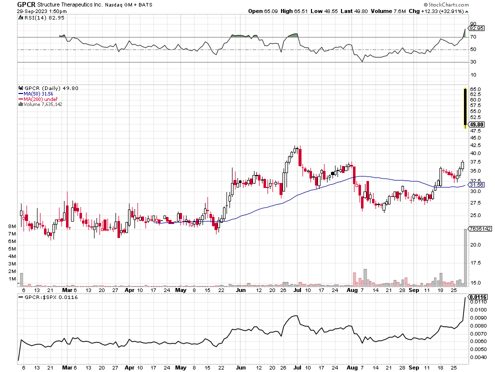The image size is (495, 372).
Task: Click the Jul label on the price axis
Action: click(x=297, y=289)
